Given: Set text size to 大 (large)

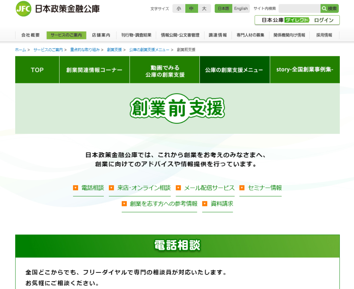Looking at the screenshot, I should tap(204, 9).
